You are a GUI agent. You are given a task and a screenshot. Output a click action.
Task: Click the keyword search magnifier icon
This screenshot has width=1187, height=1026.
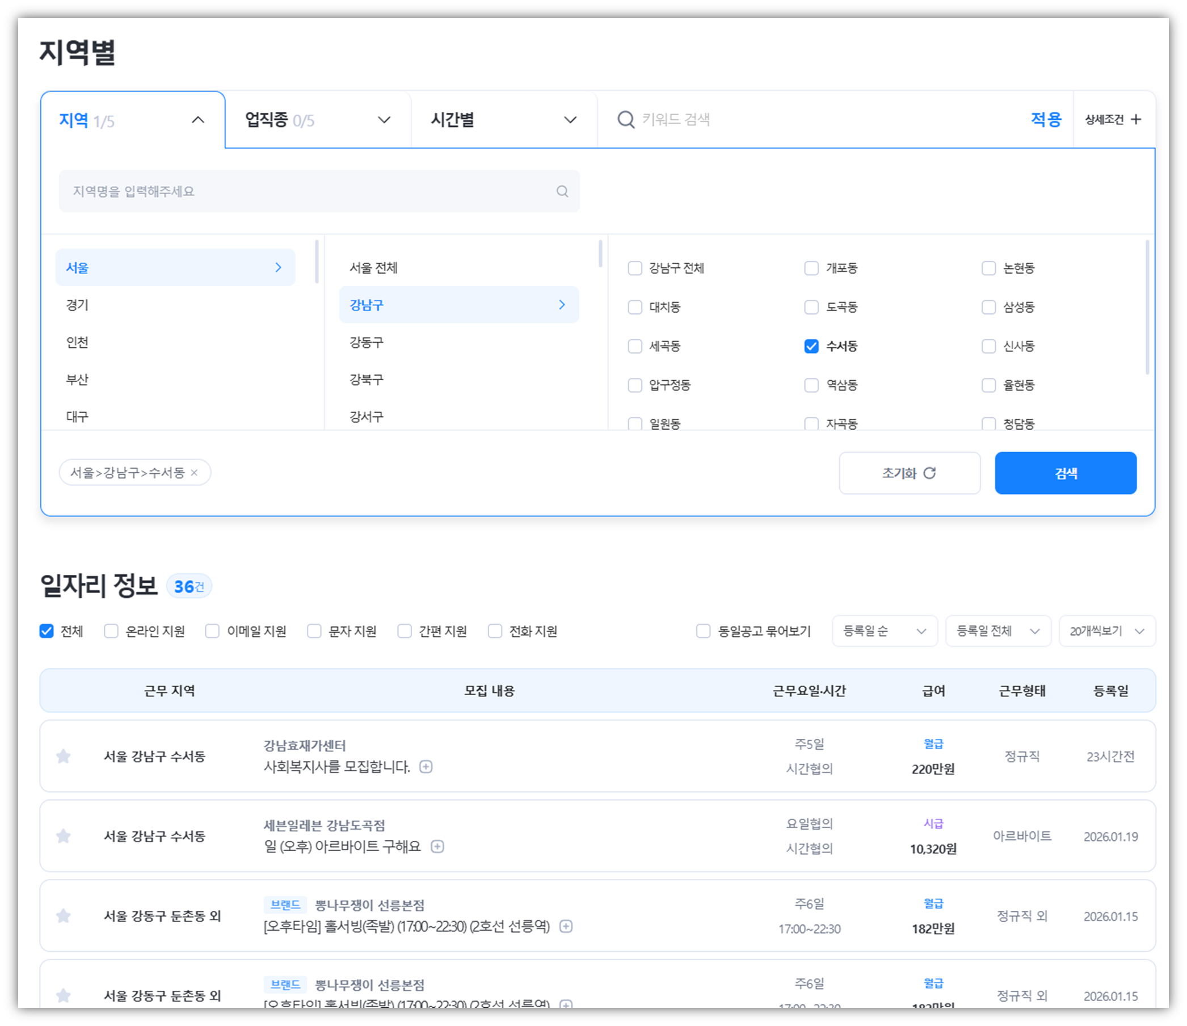626,120
